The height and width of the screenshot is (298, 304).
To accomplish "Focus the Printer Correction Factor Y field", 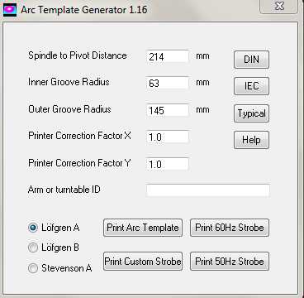I will click(168, 164).
